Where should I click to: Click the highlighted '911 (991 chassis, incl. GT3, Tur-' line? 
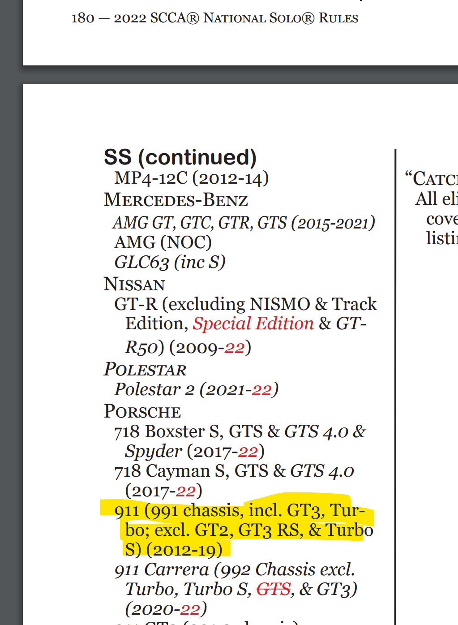point(240,510)
